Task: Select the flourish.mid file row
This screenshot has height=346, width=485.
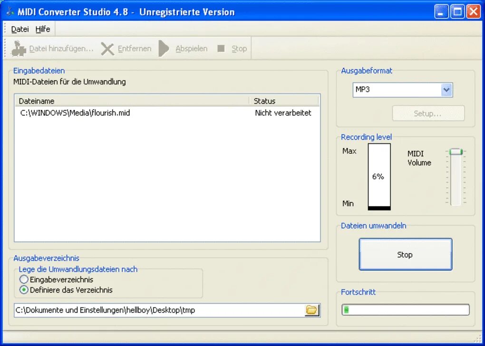Action: click(x=167, y=113)
